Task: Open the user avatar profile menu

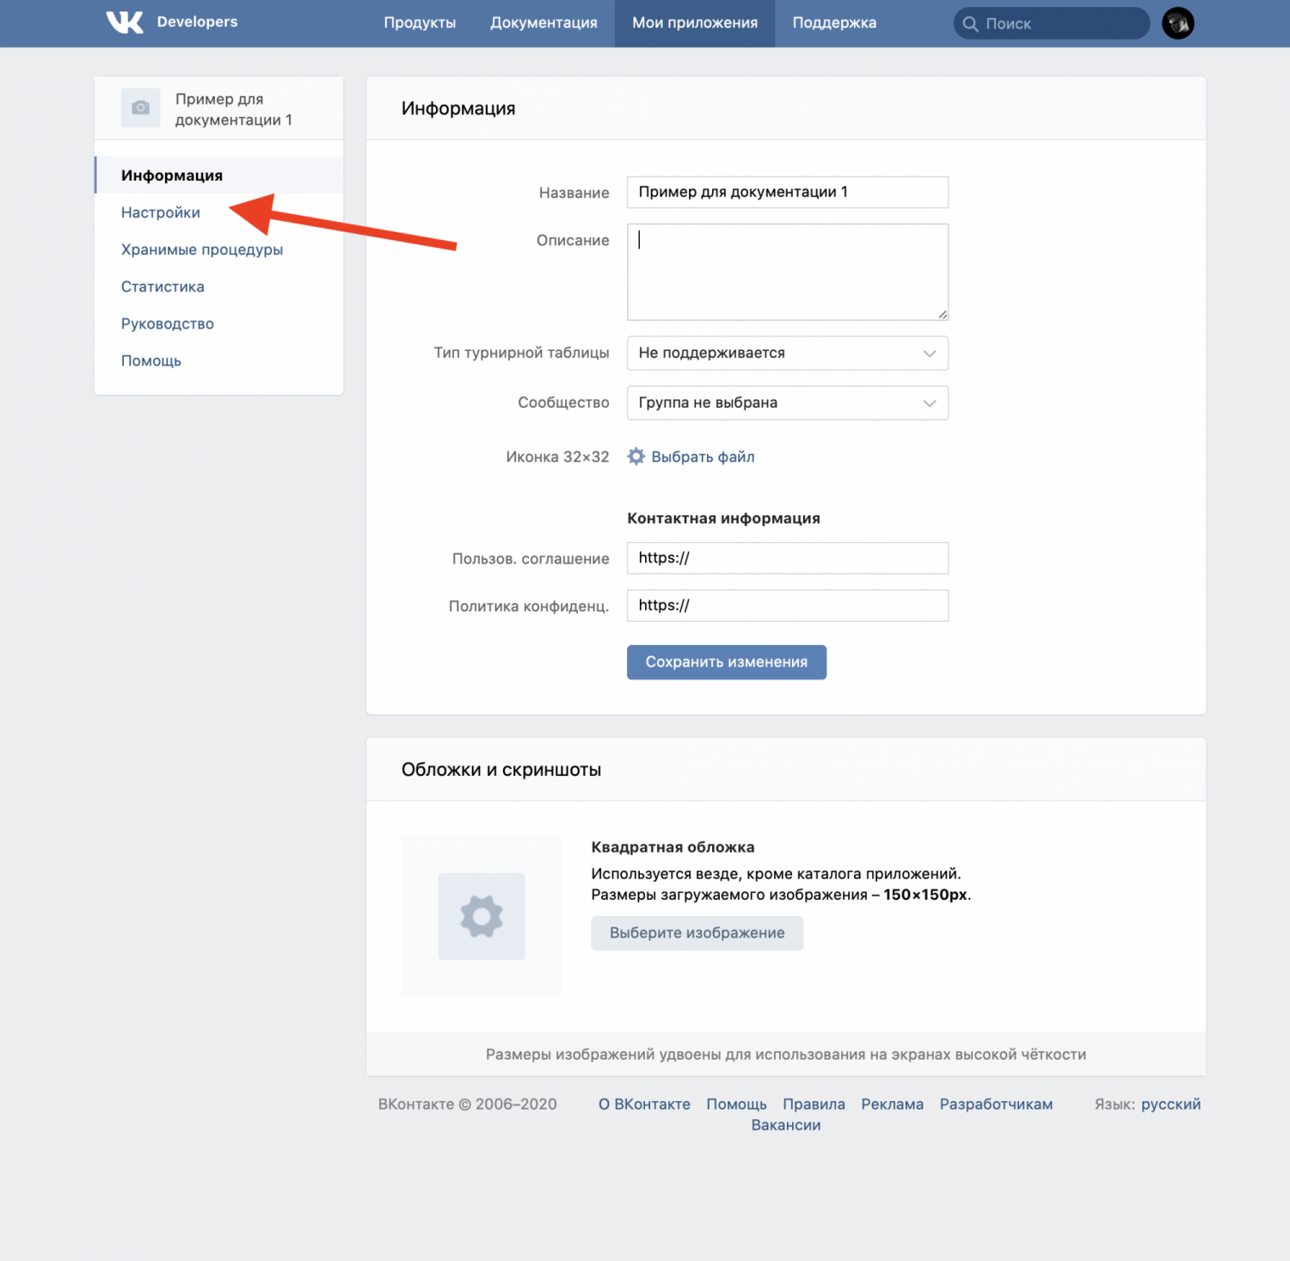Action: click(1177, 23)
